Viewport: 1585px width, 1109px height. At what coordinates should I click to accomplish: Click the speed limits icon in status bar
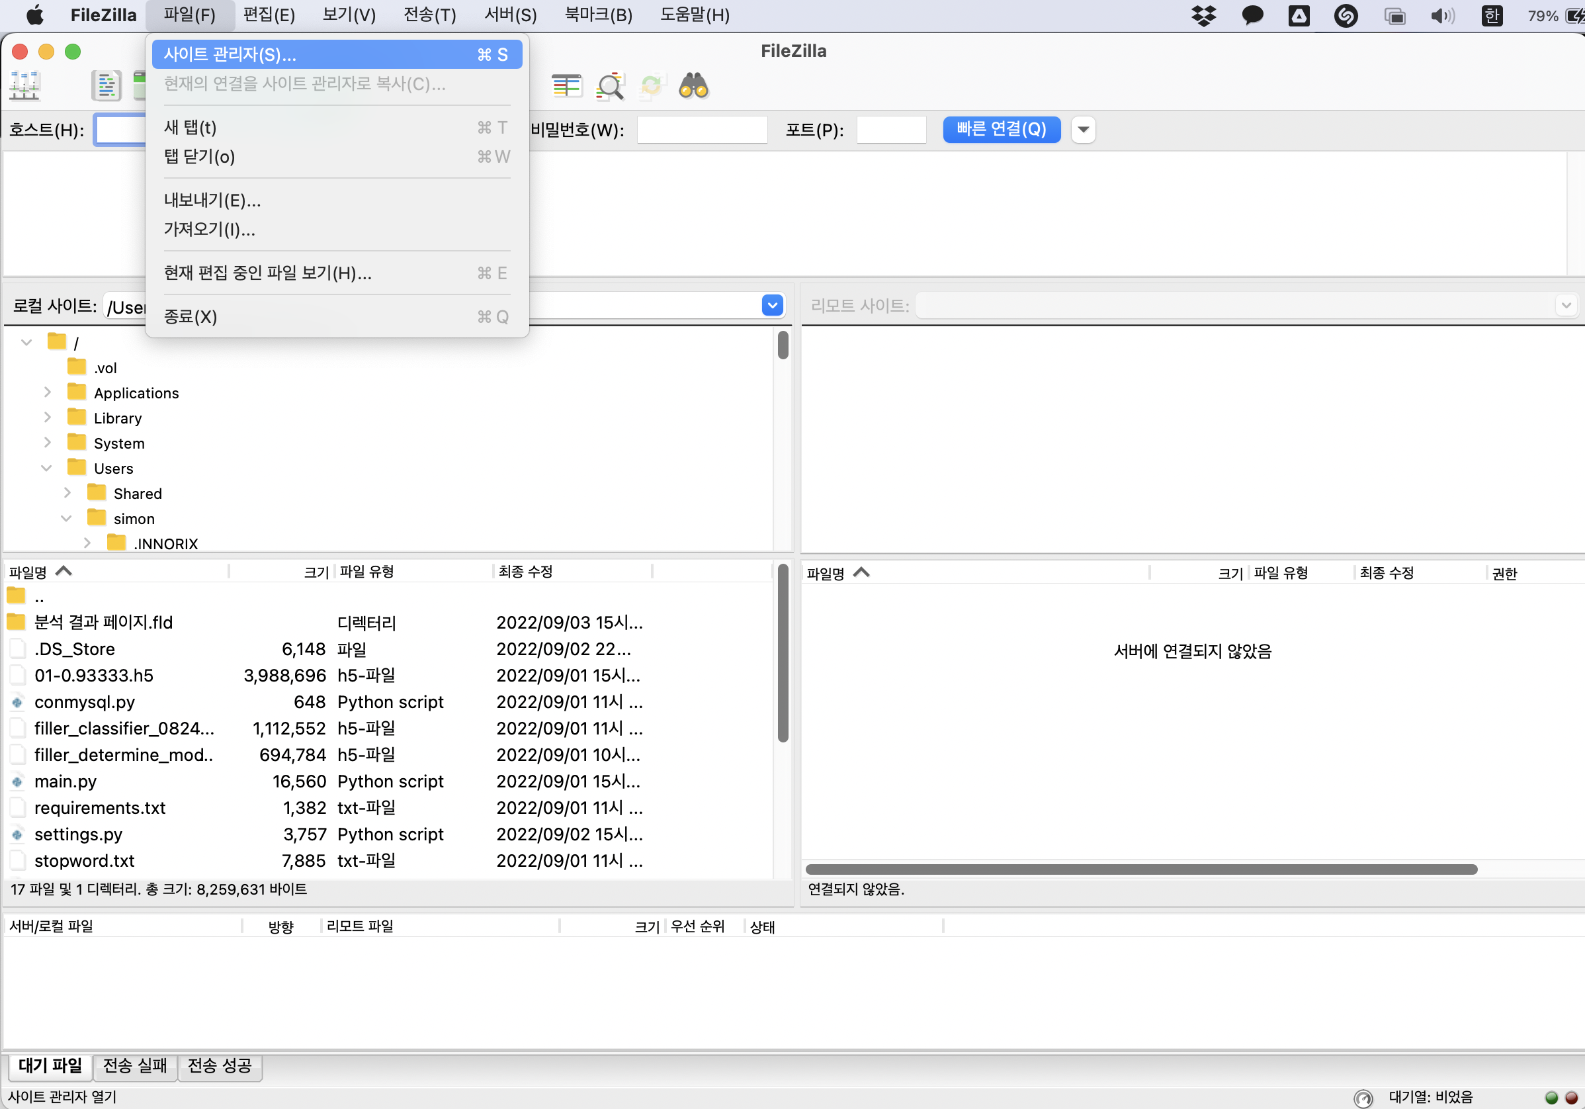[x=1363, y=1097]
